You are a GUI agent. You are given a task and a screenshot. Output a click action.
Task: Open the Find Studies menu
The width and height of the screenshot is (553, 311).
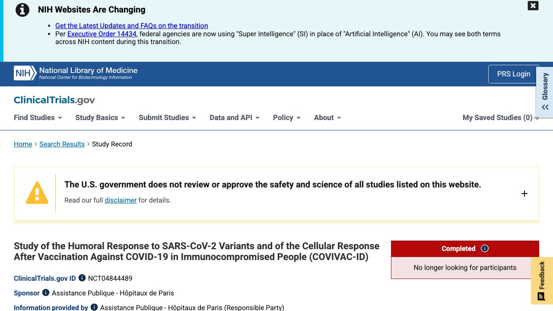tap(38, 117)
